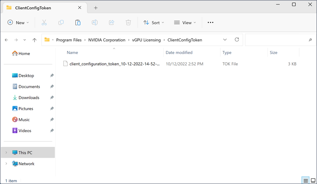Click the Copy icon in toolbar
Viewport: 317px width, 184px height.
[61, 22]
